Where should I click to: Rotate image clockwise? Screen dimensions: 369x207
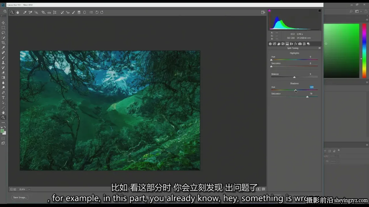pos(102,12)
